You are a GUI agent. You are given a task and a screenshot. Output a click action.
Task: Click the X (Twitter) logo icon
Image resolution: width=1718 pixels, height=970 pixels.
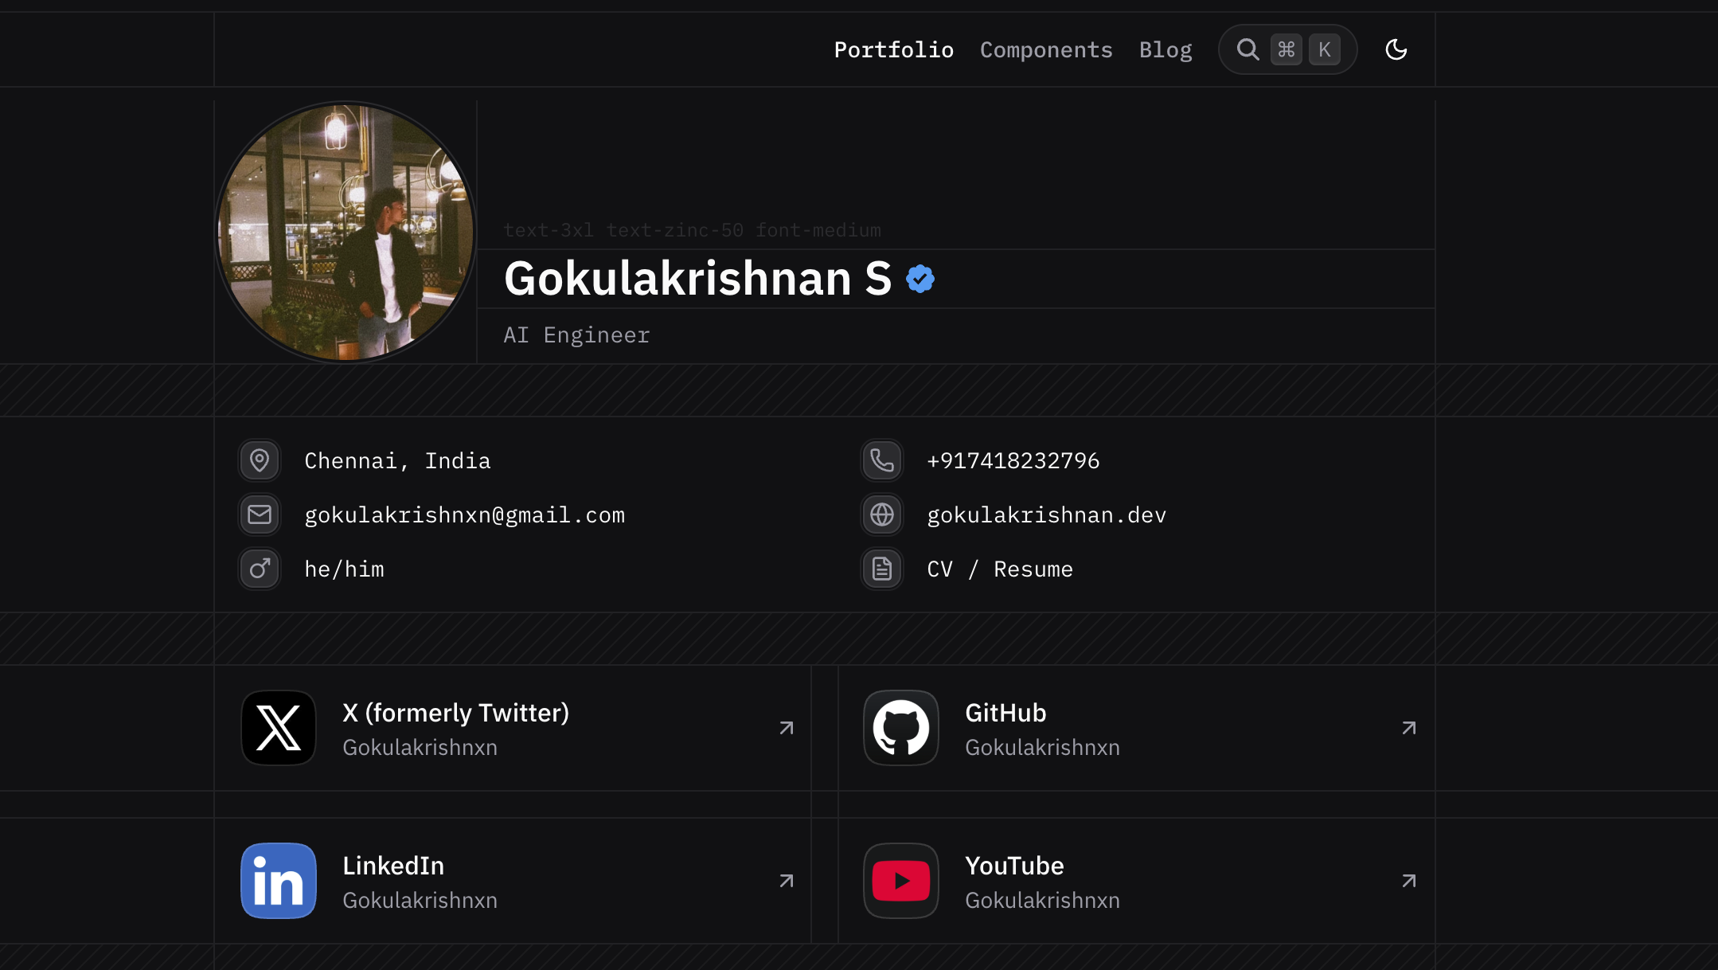click(x=279, y=728)
